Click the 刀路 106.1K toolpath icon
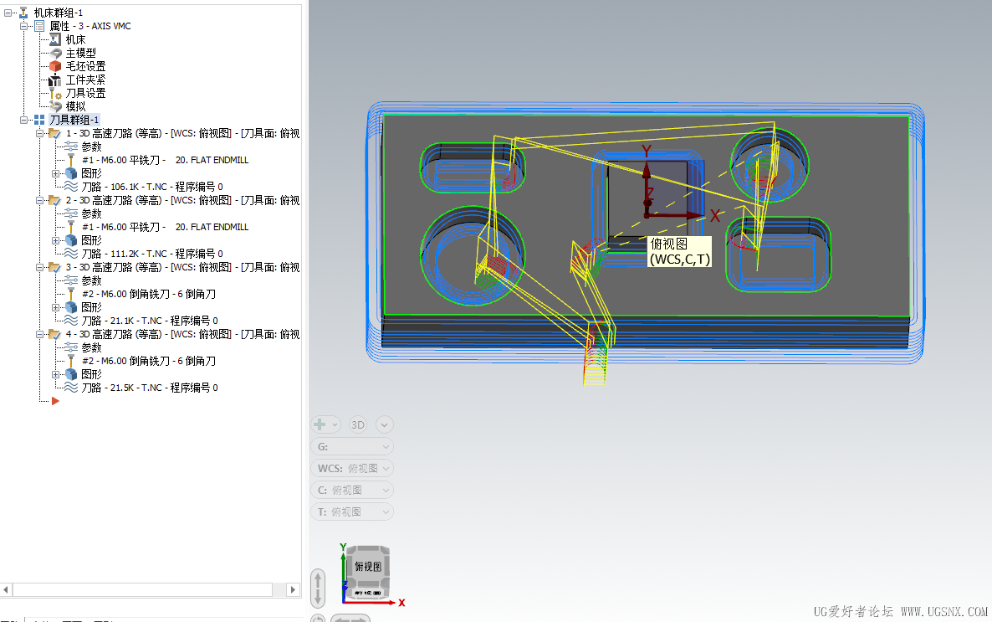This screenshot has width=992, height=622. 71,187
